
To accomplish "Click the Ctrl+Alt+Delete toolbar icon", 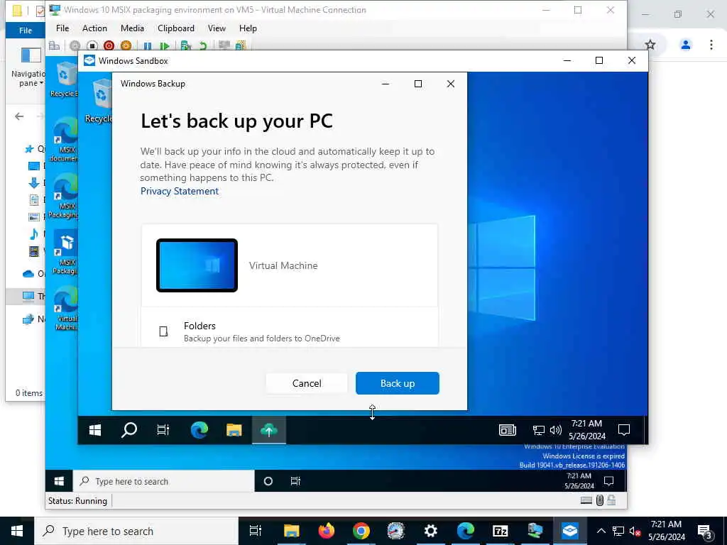I will 54,45.
